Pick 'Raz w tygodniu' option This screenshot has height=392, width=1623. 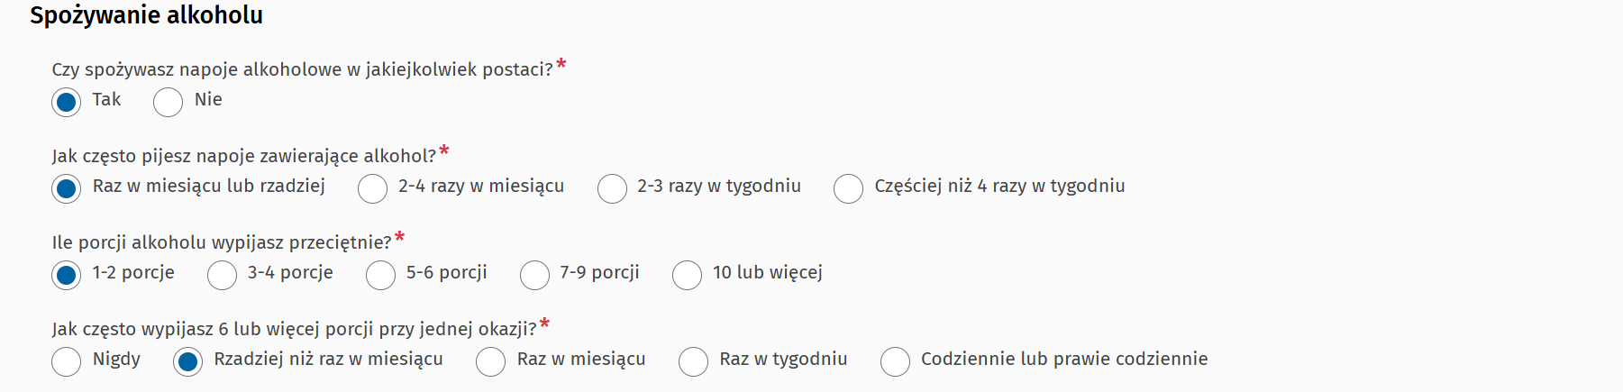coord(694,362)
